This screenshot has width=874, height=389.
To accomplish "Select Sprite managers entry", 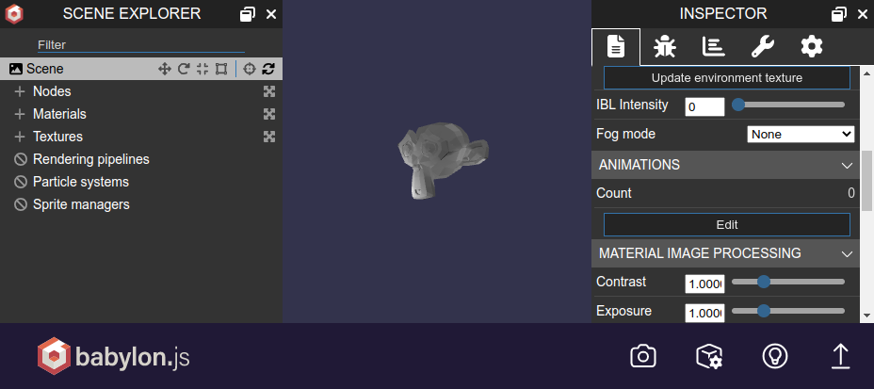I will click(81, 204).
